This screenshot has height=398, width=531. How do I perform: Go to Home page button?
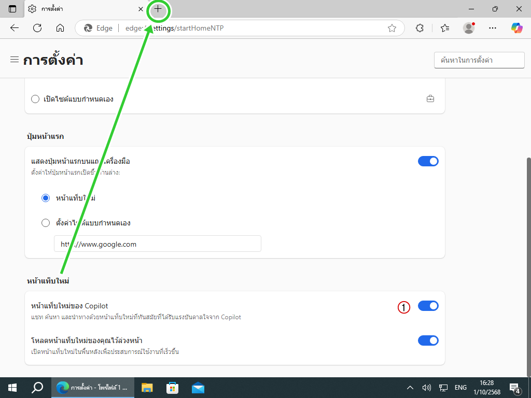point(60,28)
